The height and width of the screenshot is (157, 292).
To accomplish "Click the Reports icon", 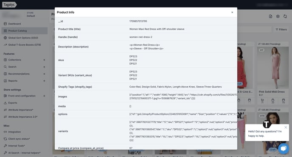I will point(5,81).
